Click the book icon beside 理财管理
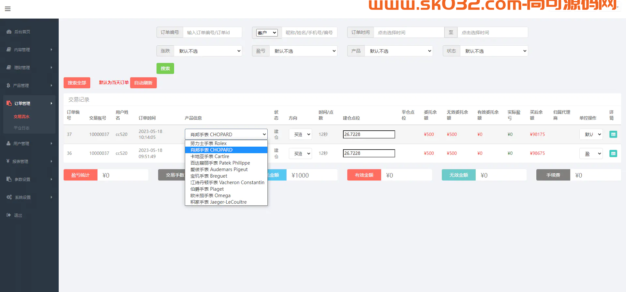 click(9, 67)
